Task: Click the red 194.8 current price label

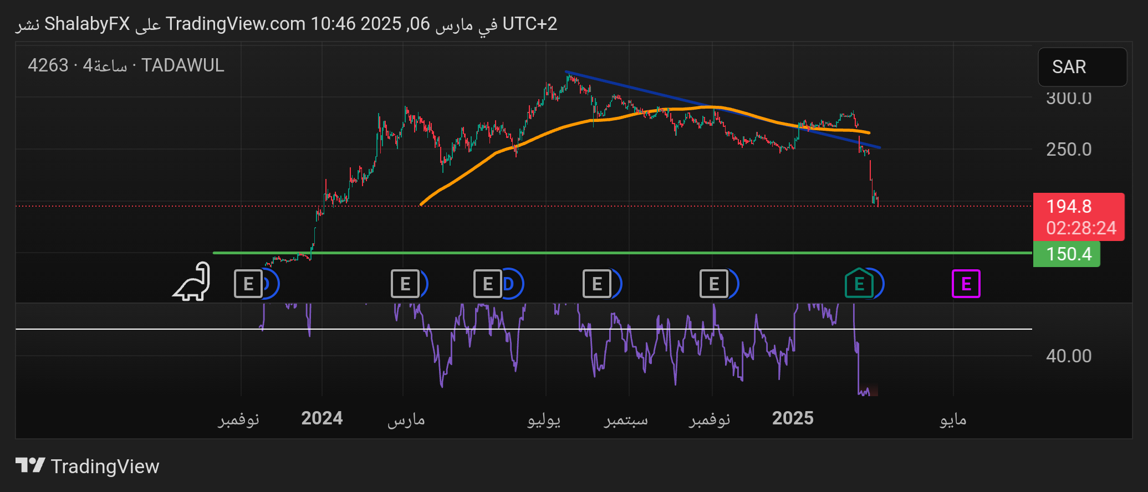Action: point(1078,217)
